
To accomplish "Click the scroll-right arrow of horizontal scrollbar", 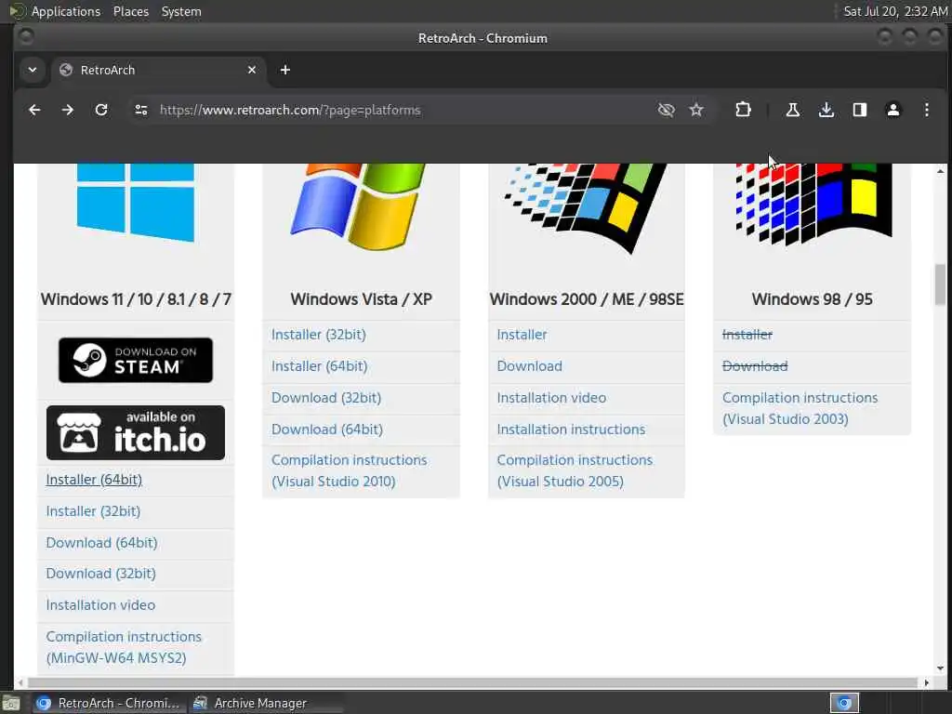I will (x=927, y=682).
